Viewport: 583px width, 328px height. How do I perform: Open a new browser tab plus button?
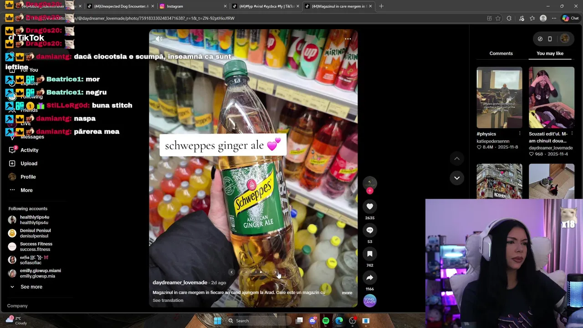click(x=381, y=6)
